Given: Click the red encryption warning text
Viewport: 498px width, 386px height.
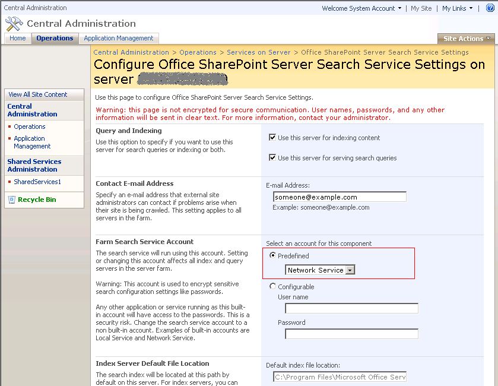Looking at the screenshot, I should [270, 114].
